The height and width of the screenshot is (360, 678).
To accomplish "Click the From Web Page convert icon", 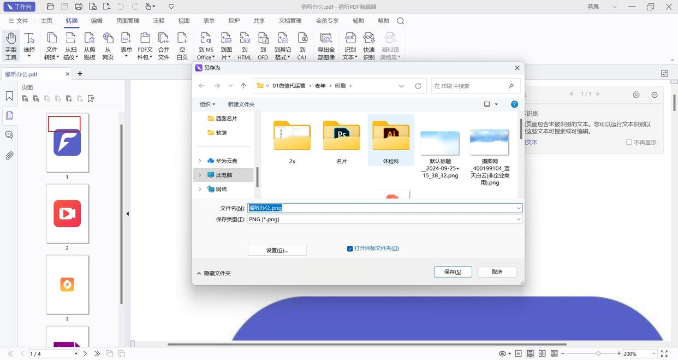I will (x=108, y=45).
